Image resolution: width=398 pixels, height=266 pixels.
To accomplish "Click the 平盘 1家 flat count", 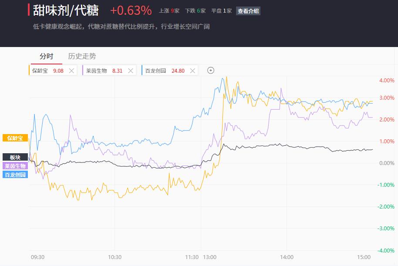I will (x=222, y=11).
